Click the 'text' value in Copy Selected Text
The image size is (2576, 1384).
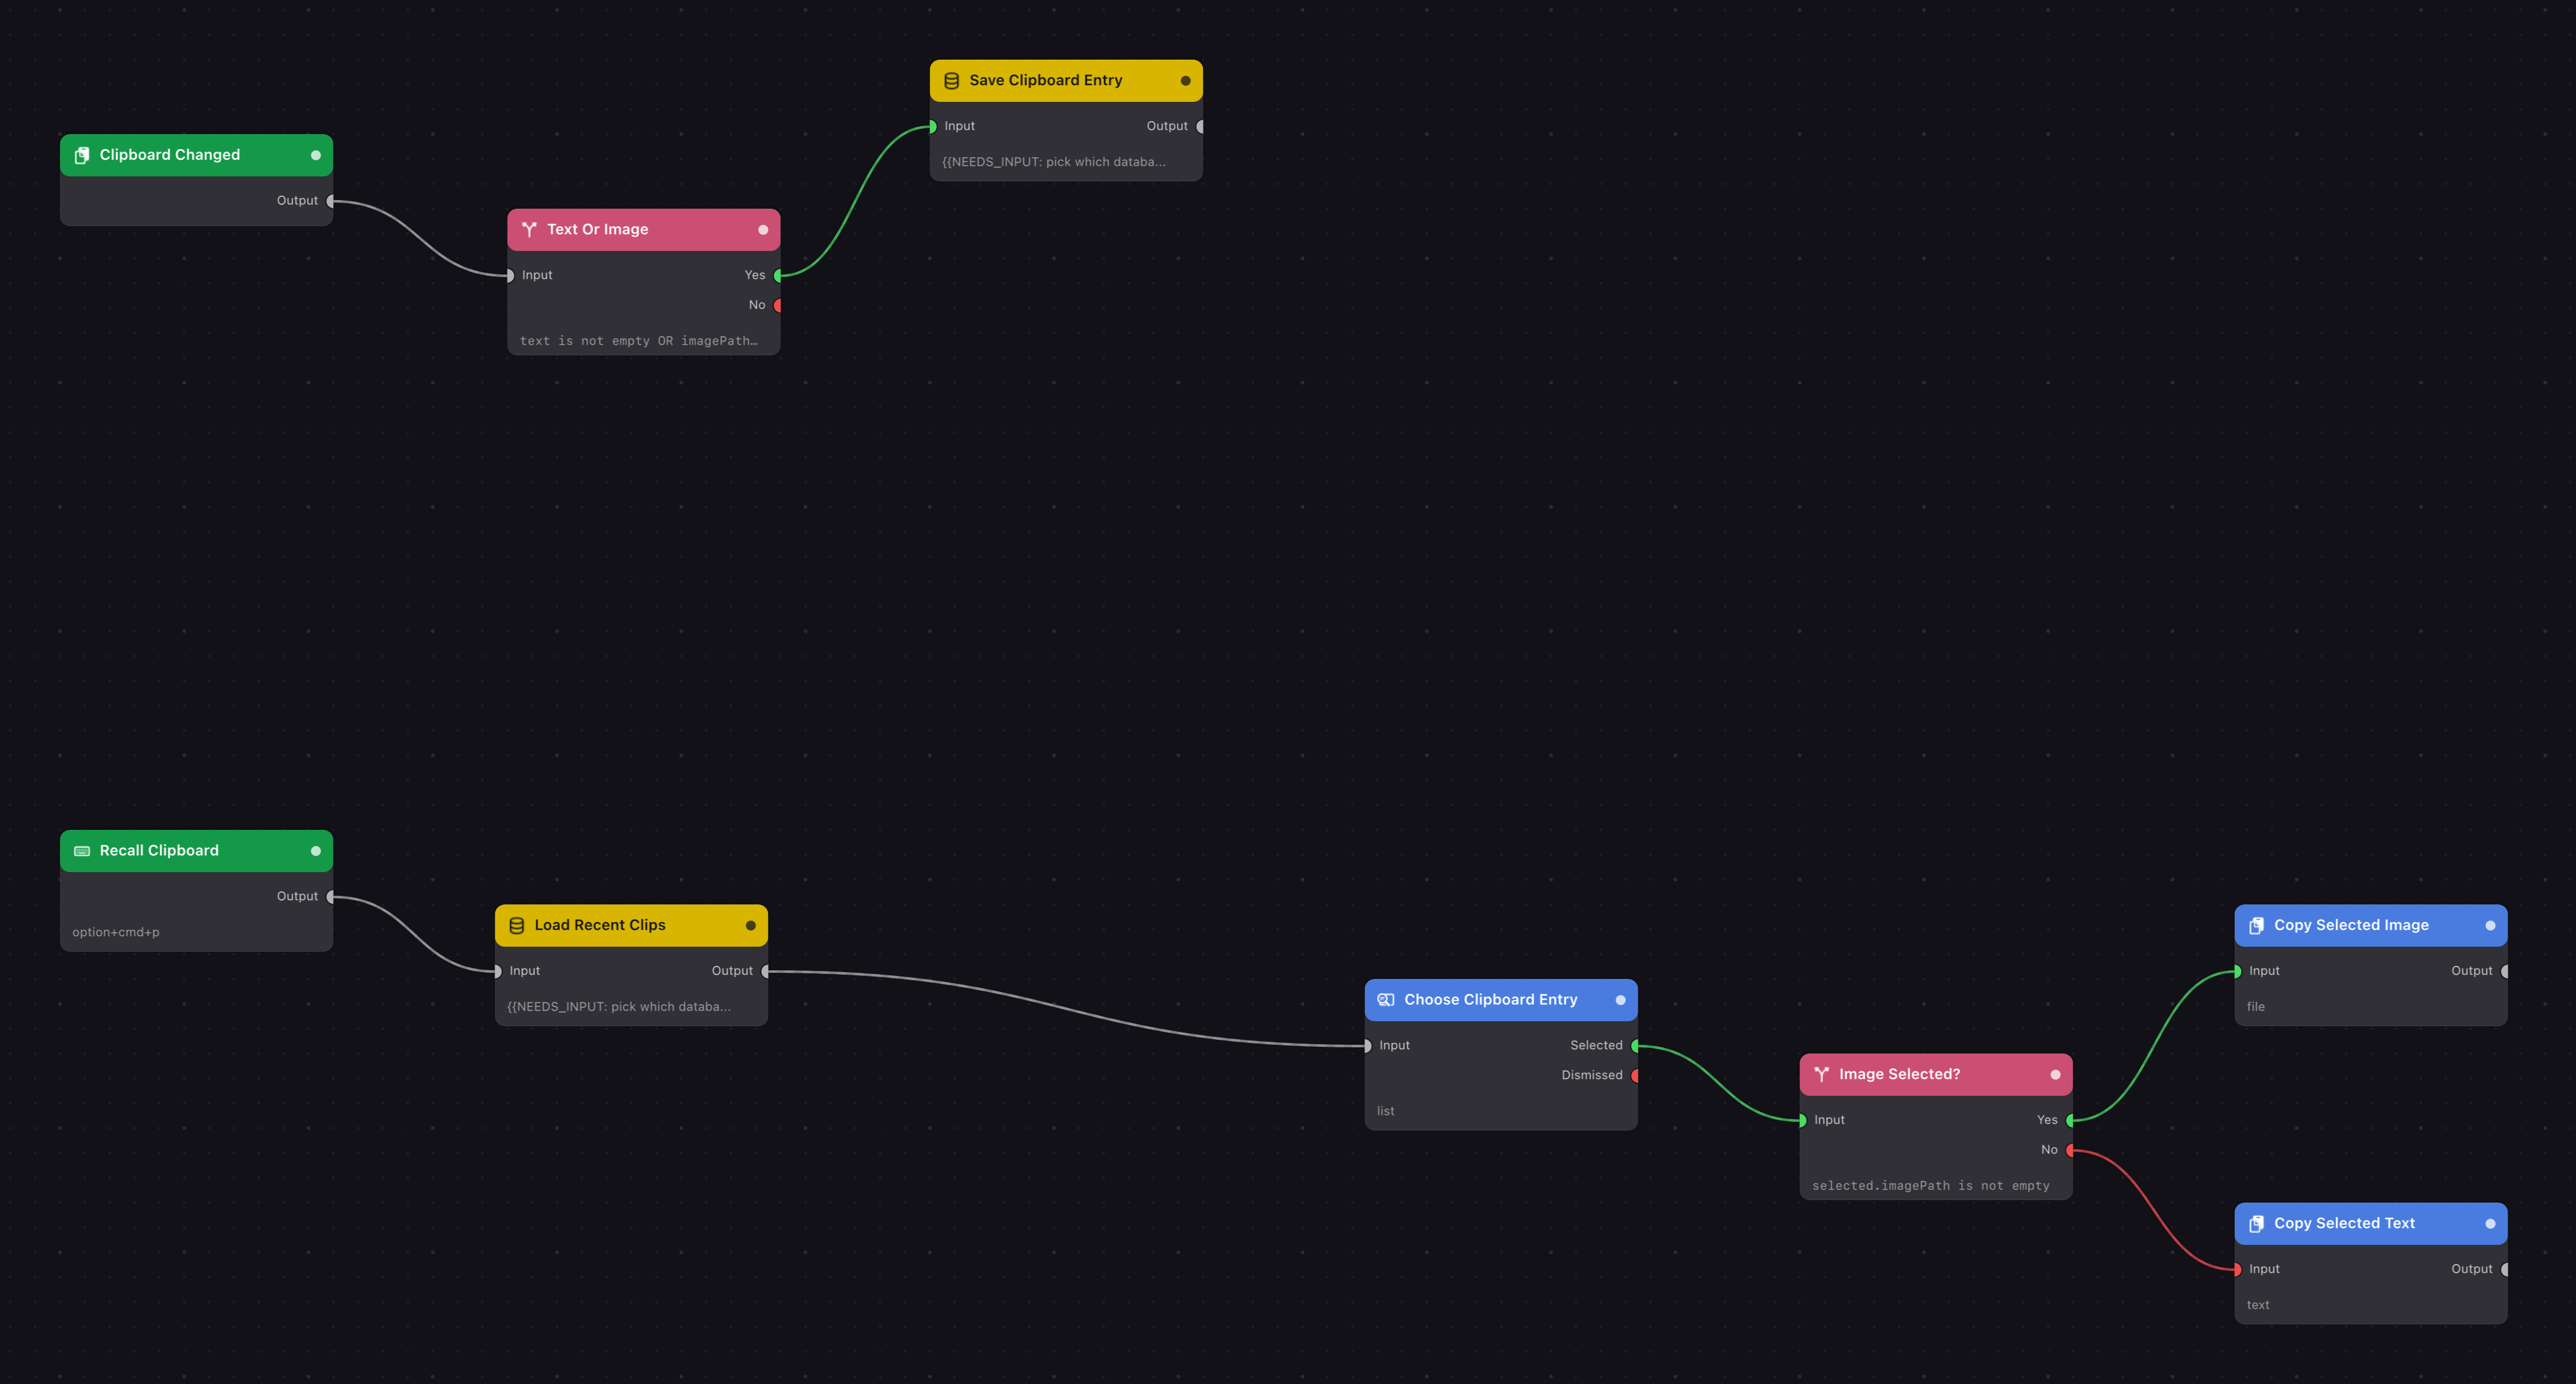(x=2258, y=1305)
